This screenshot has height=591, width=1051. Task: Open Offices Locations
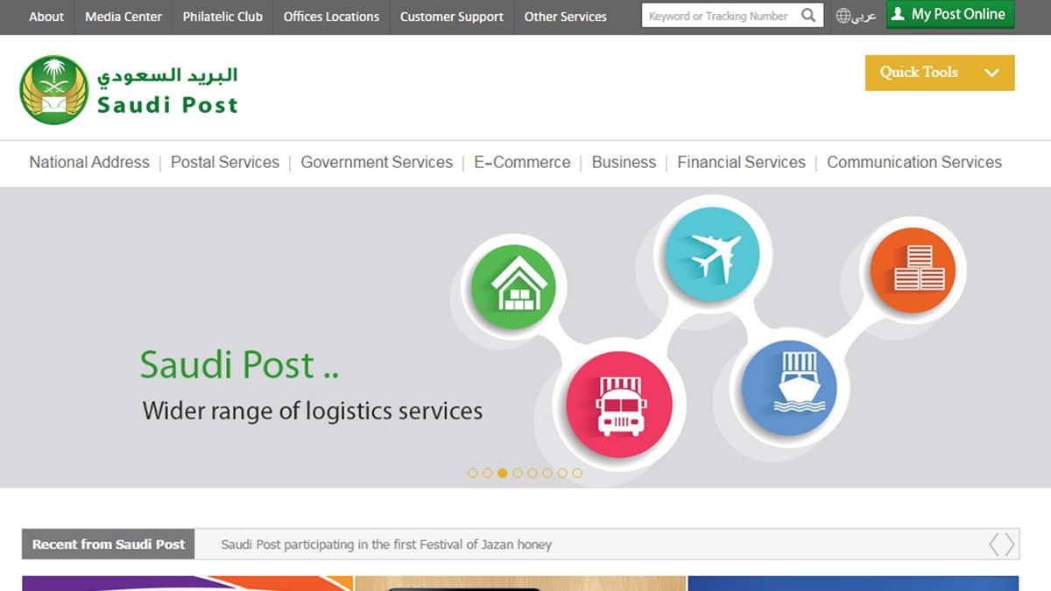coord(331,17)
